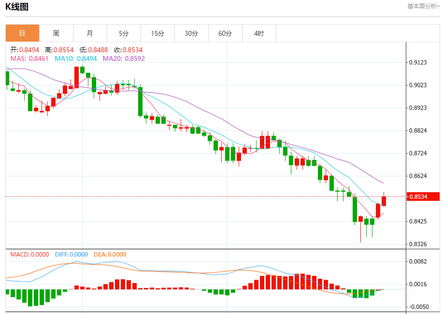Click the 0.8923 price axis label
The image size is (443, 314).
coord(418,108)
